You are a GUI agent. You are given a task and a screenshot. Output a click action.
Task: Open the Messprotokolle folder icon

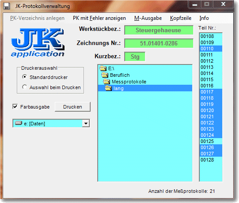point(106,82)
